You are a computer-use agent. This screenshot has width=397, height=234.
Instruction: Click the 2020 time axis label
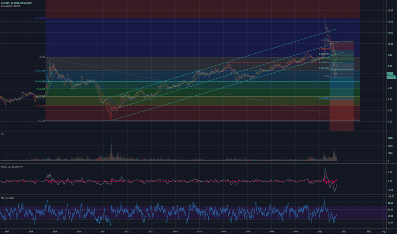pyautogui.click(x=319, y=231)
